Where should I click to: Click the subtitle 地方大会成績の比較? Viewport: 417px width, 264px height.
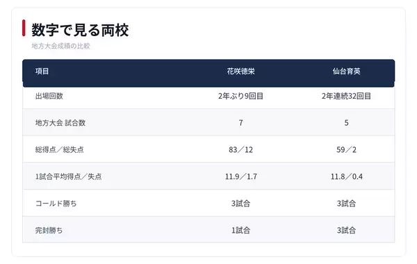tap(60, 46)
